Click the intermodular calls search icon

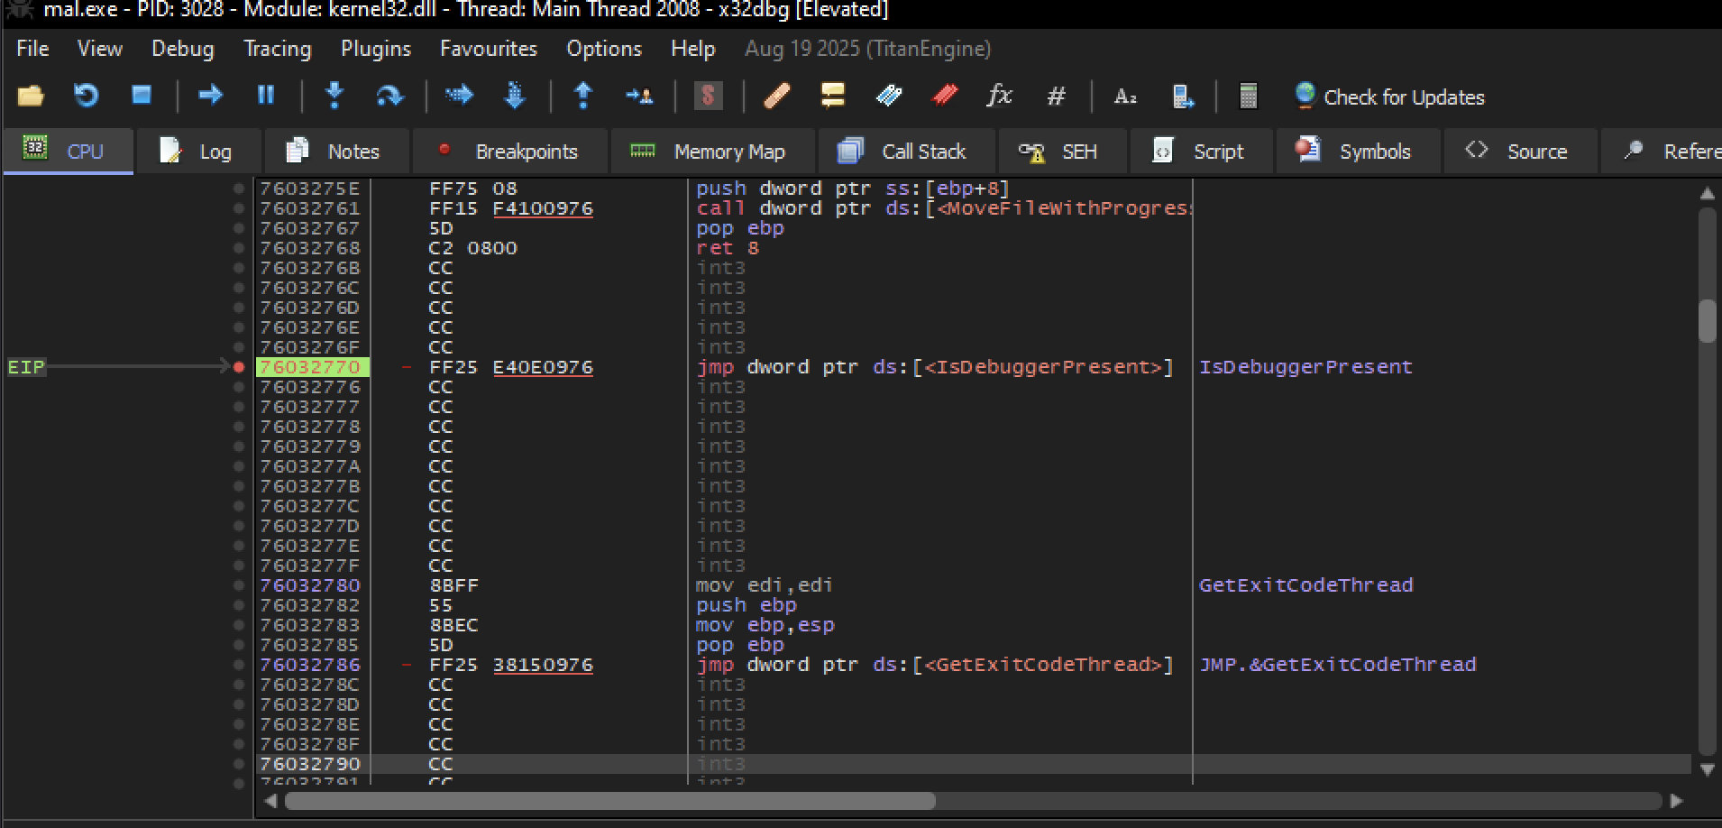coord(1182,96)
